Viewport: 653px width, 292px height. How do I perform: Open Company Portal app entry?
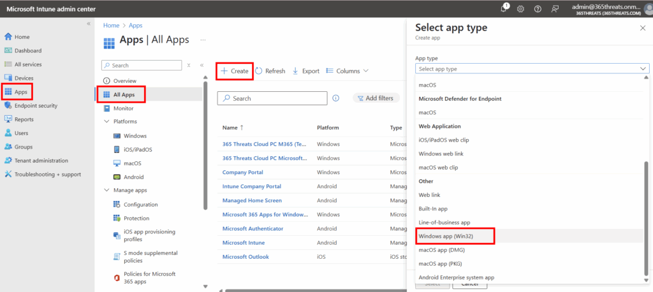pos(243,172)
